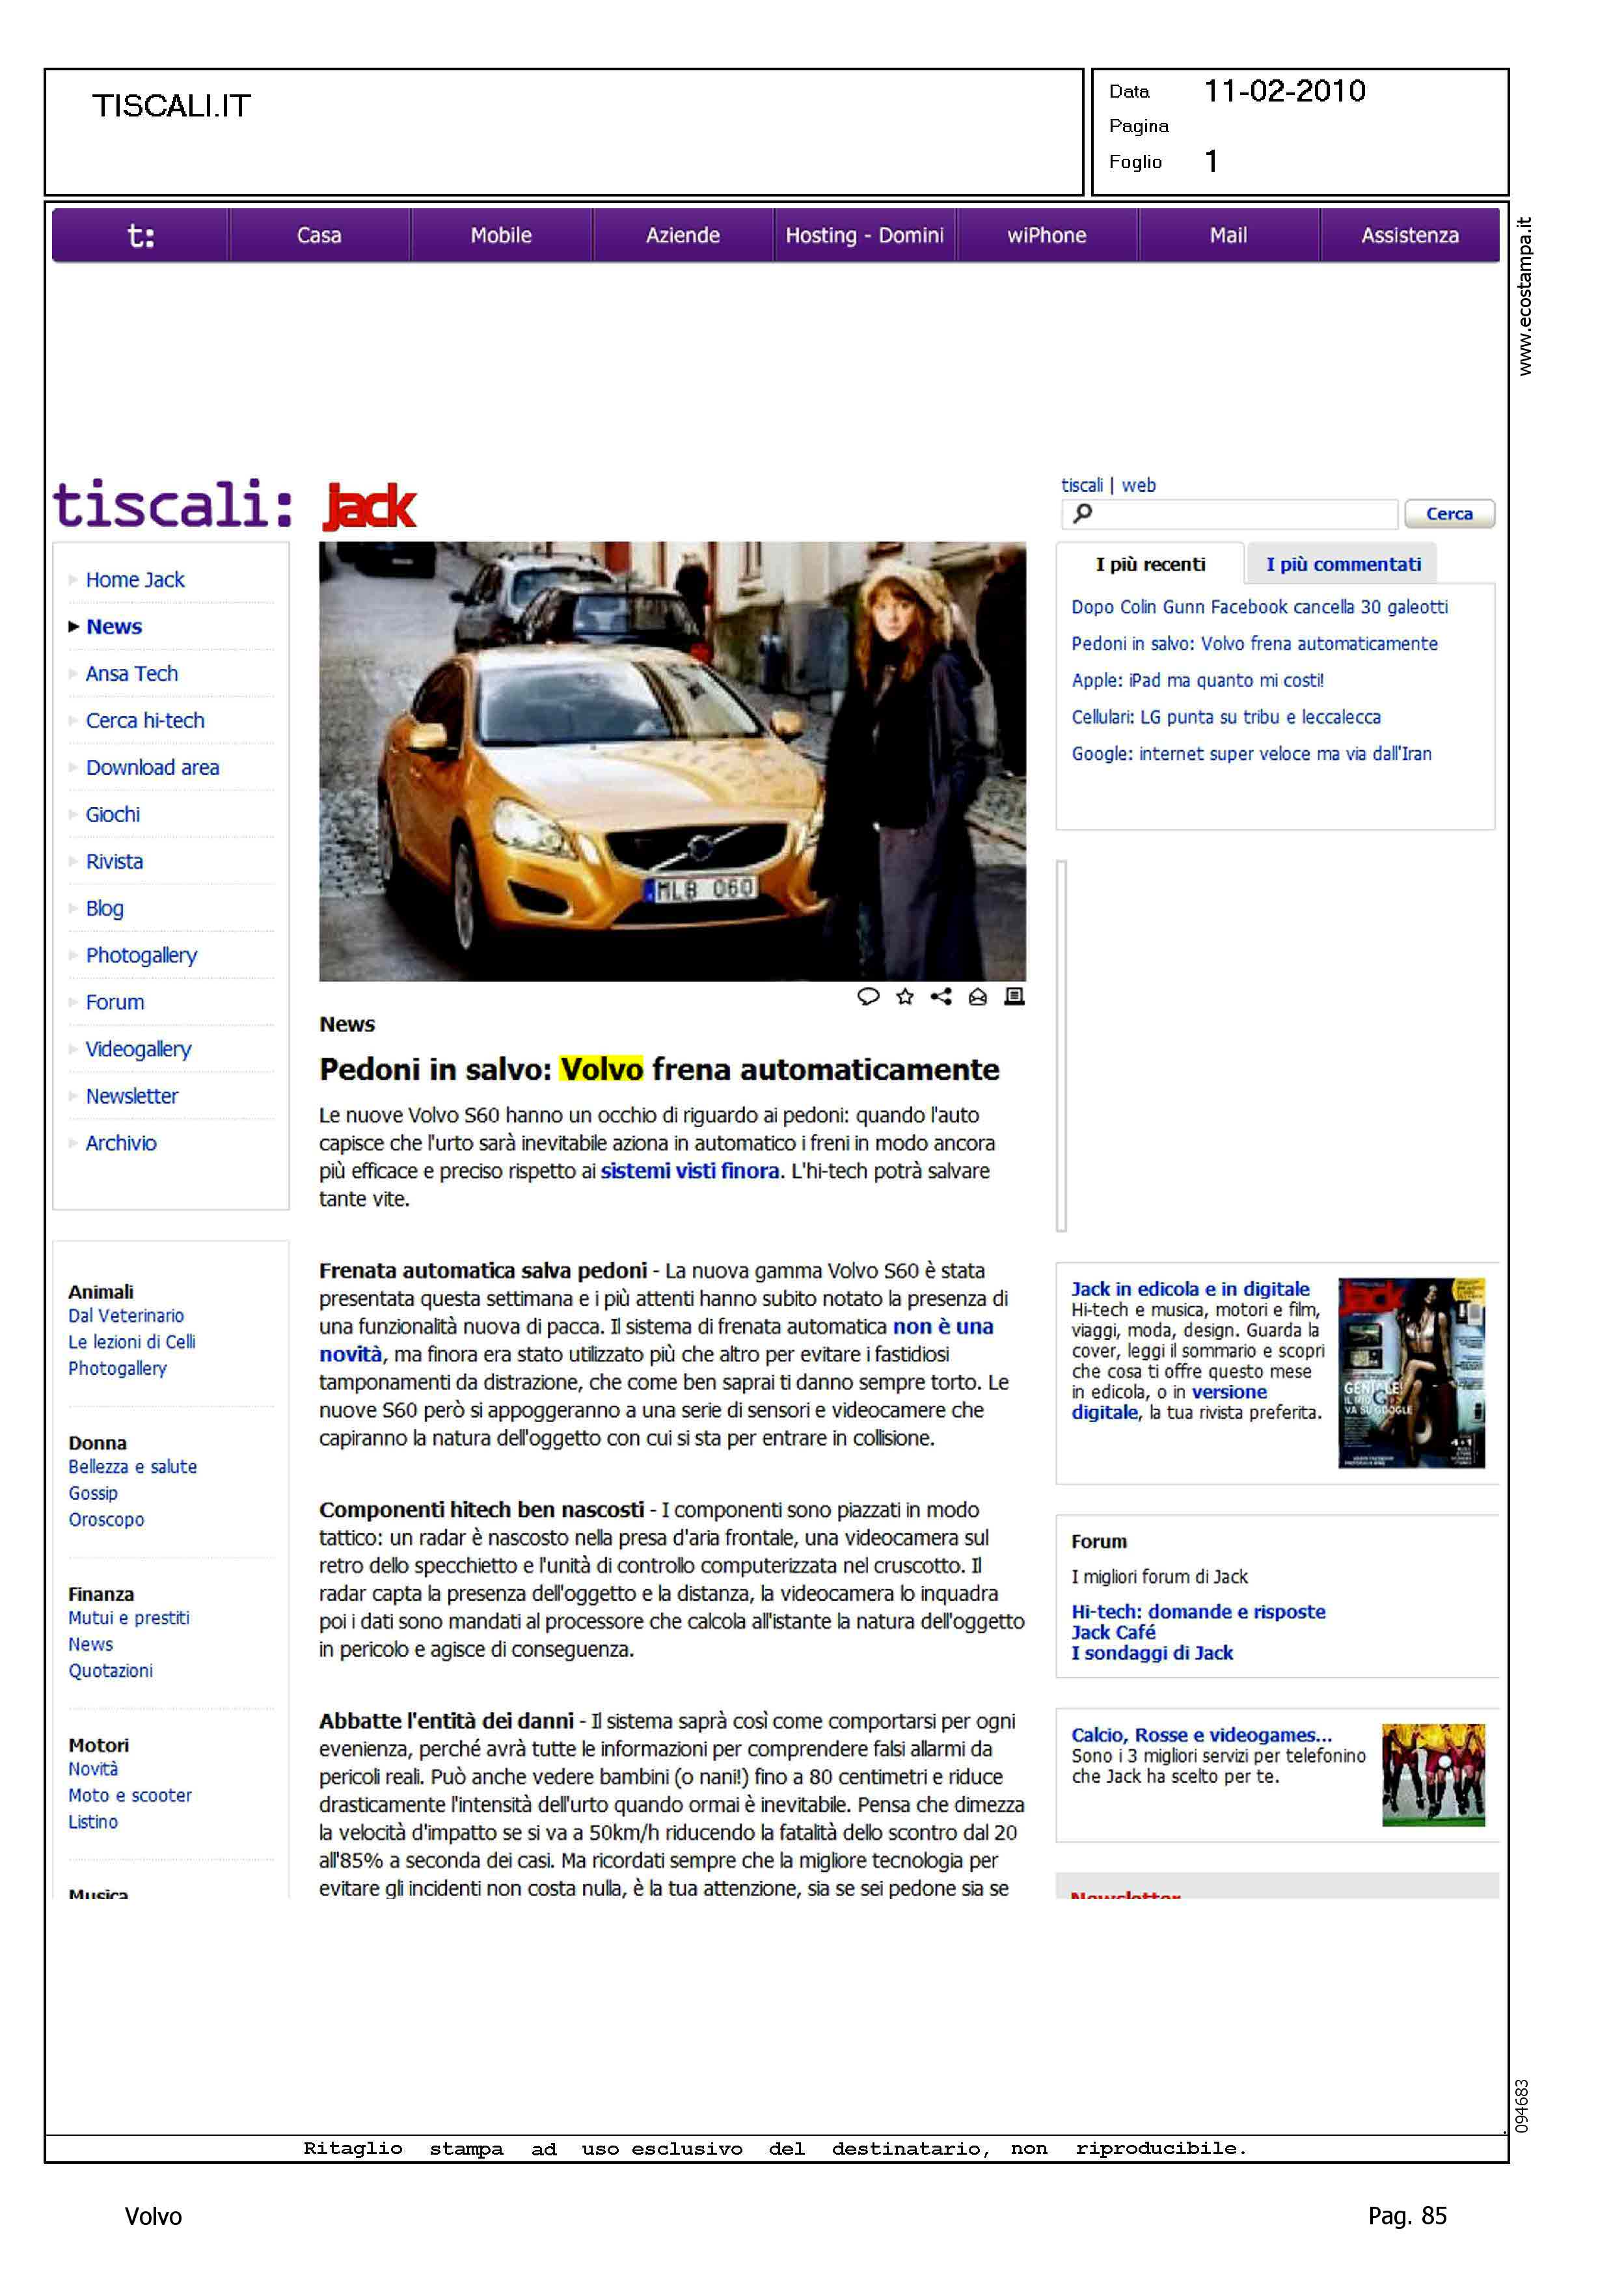This screenshot has height=2279, width=1624.
Task: Click the print article icon
Action: coord(1014,996)
